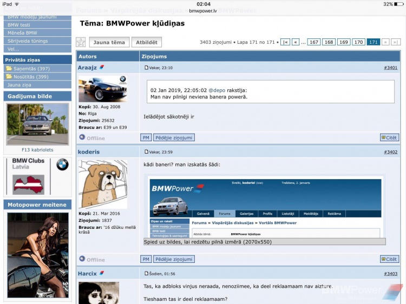Click post icon next to Vakar, 23:59
Viewport: 406px width, 304px height.
pyautogui.click(x=146, y=152)
